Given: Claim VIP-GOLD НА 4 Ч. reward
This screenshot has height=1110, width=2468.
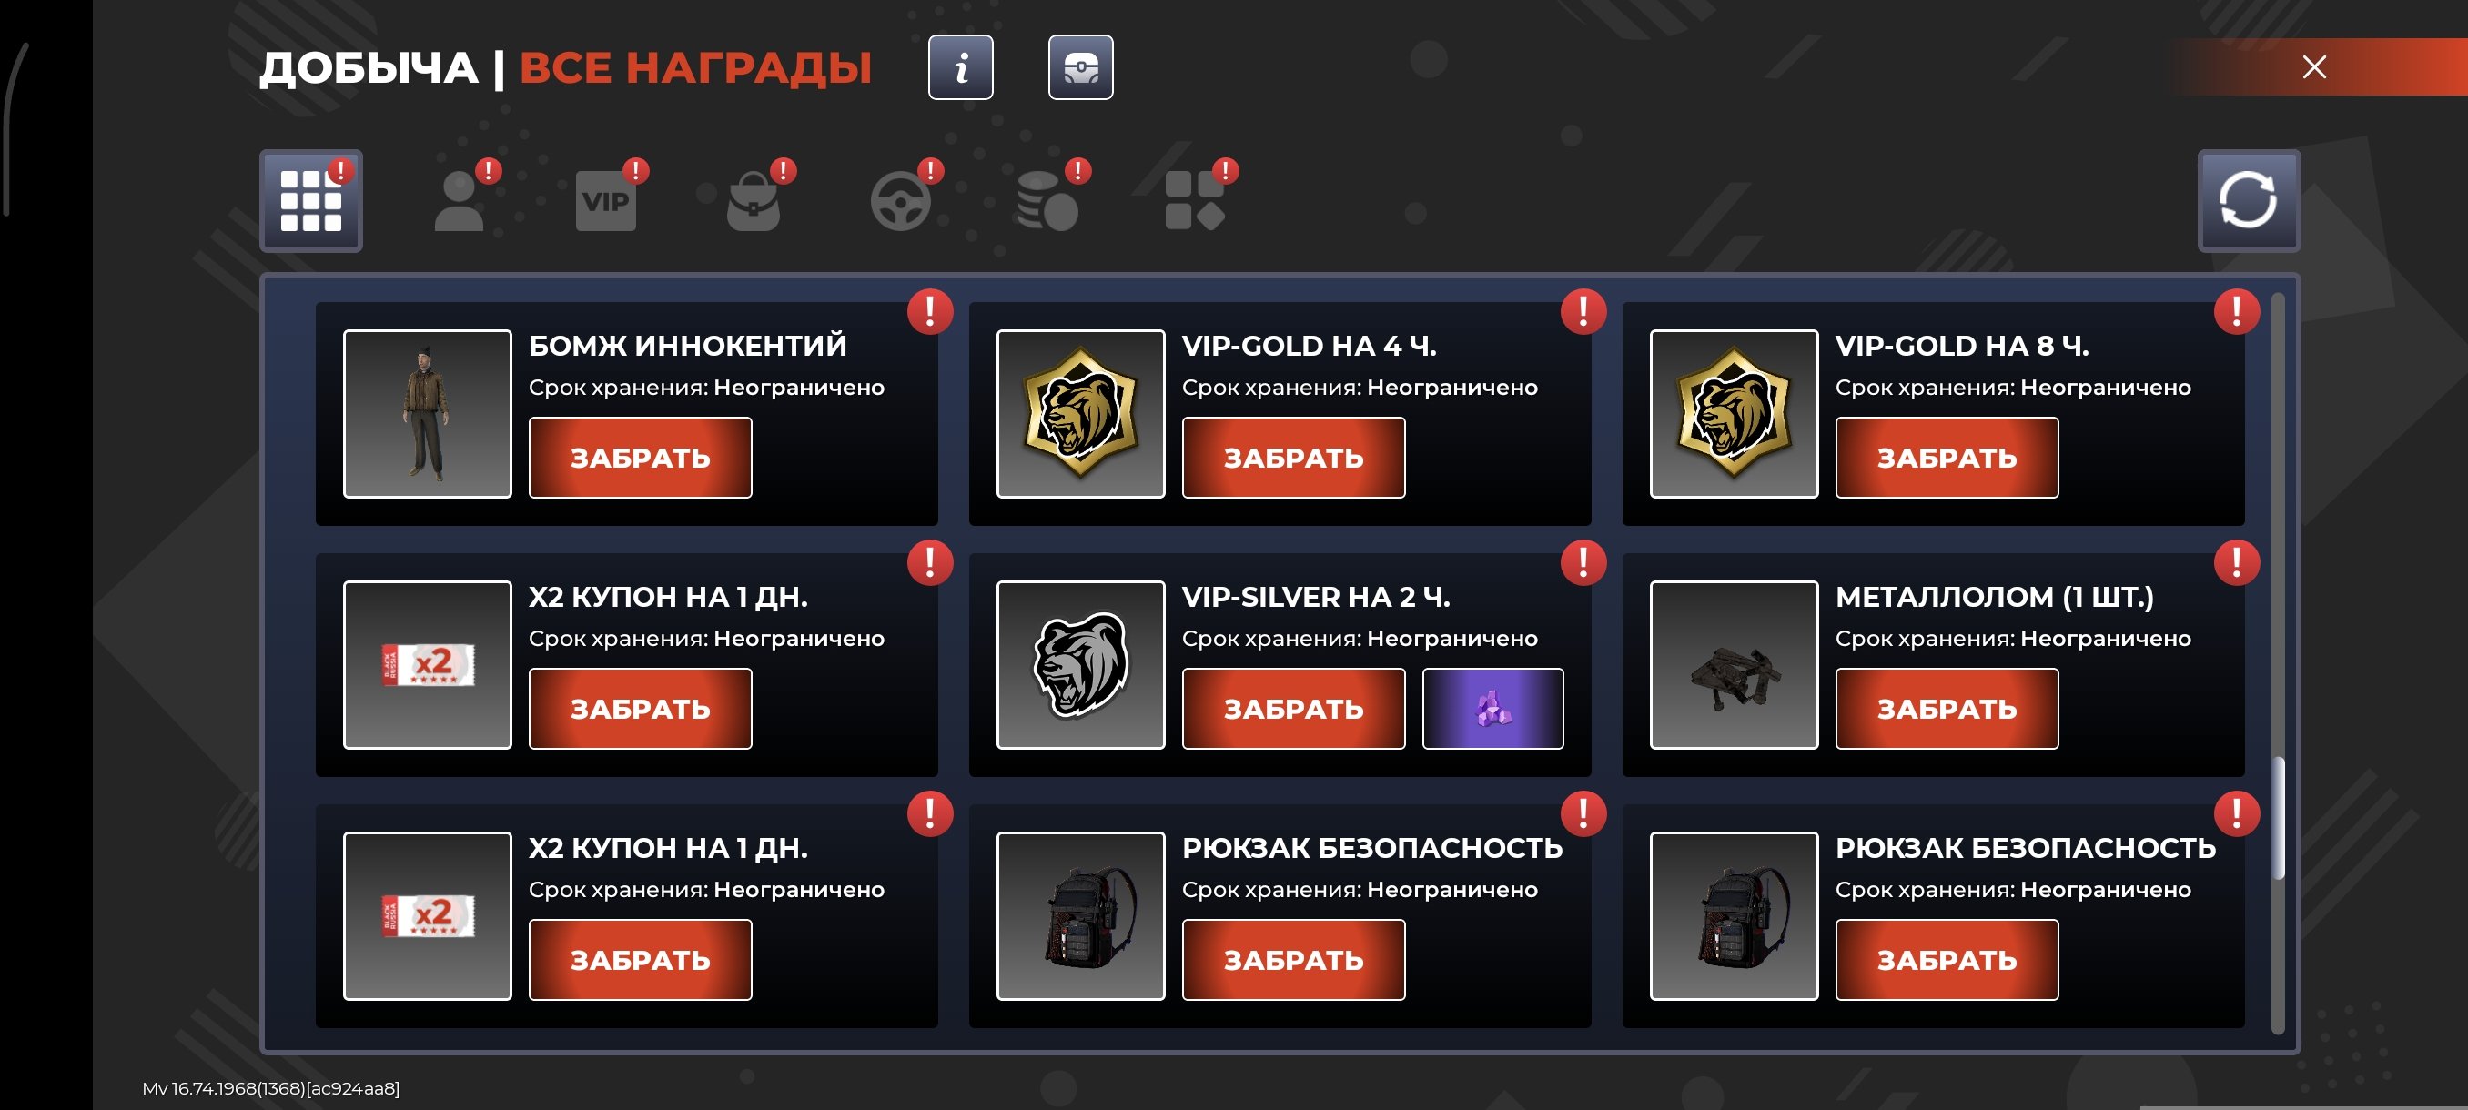Looking at the screenshot, I should tap(1293, 458).
